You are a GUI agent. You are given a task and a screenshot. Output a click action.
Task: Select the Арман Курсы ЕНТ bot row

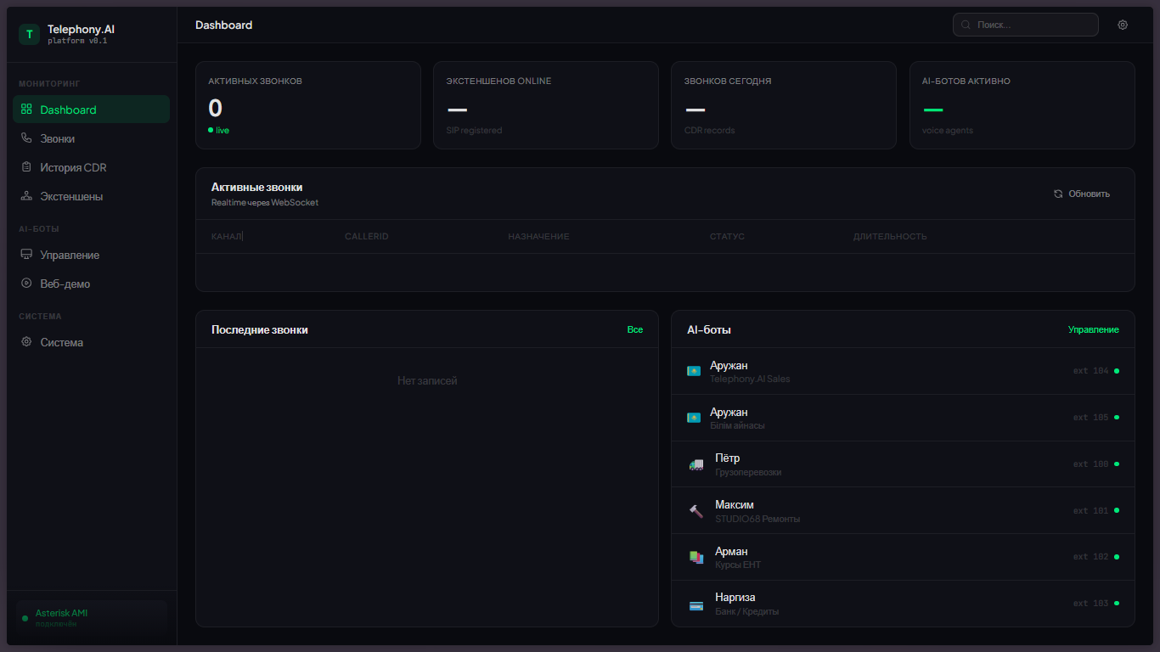point(903,557)
